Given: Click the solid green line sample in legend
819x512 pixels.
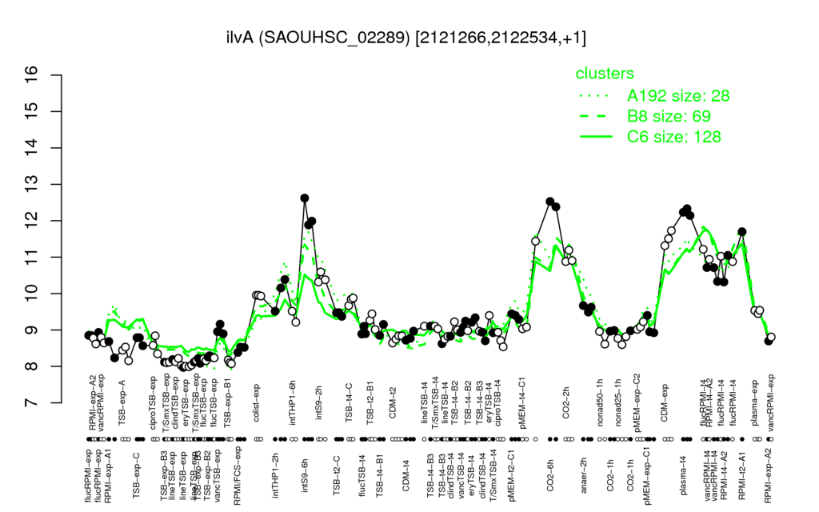Looking at the screenshot, I should click(596, 137).
